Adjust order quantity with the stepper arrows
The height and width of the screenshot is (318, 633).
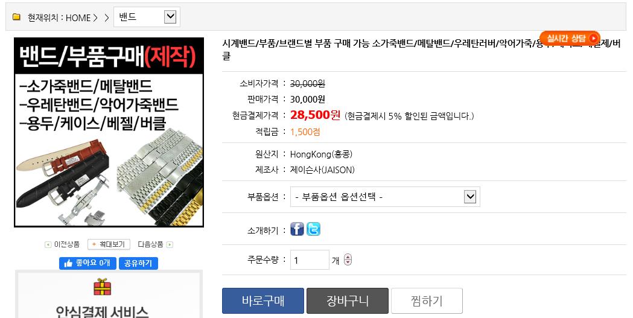348,260
